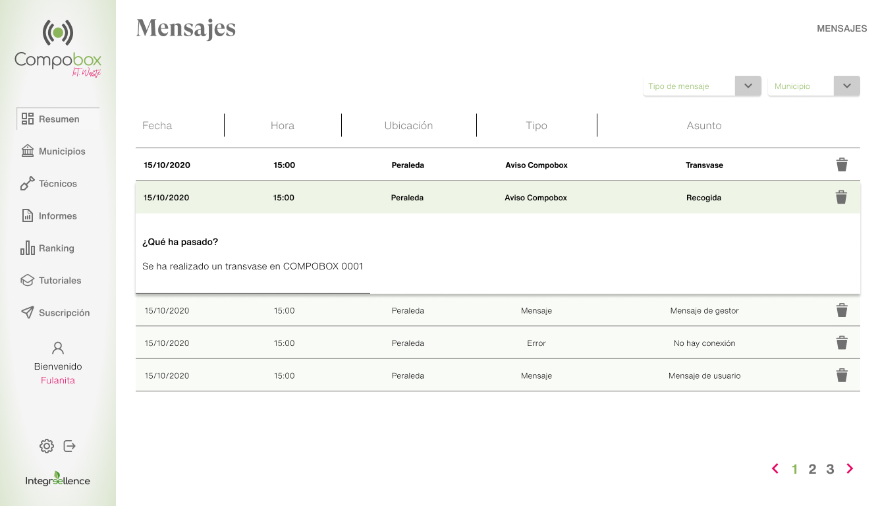Go to page 2 of messages
The width and height of the screenshot is (880, 506).
[x=812, y=469]
